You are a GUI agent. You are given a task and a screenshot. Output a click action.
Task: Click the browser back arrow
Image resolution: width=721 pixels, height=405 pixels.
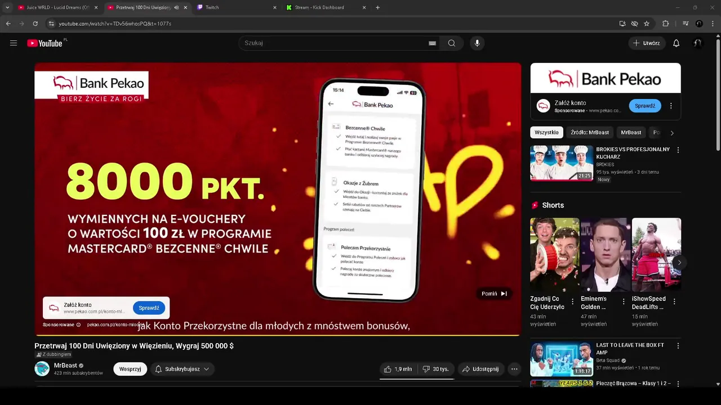tap(8, 24)
